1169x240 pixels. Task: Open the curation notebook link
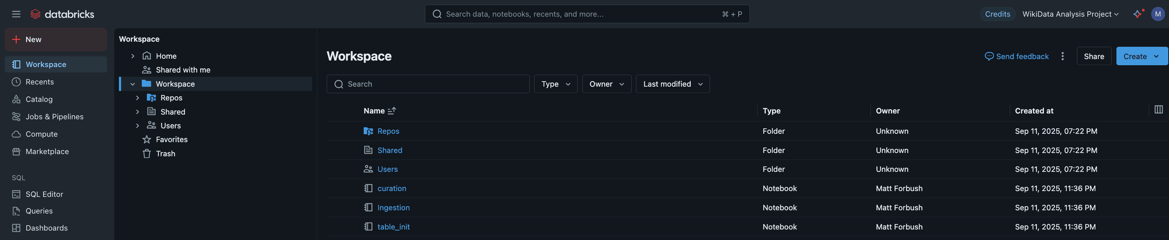click(x=392, y=188)
